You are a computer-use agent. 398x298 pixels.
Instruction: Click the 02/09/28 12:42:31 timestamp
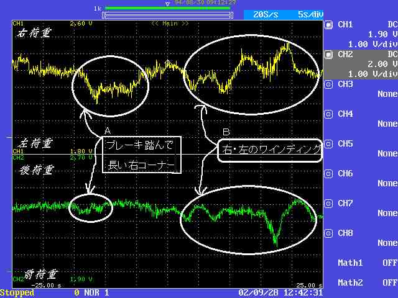[x=280, y=292]
